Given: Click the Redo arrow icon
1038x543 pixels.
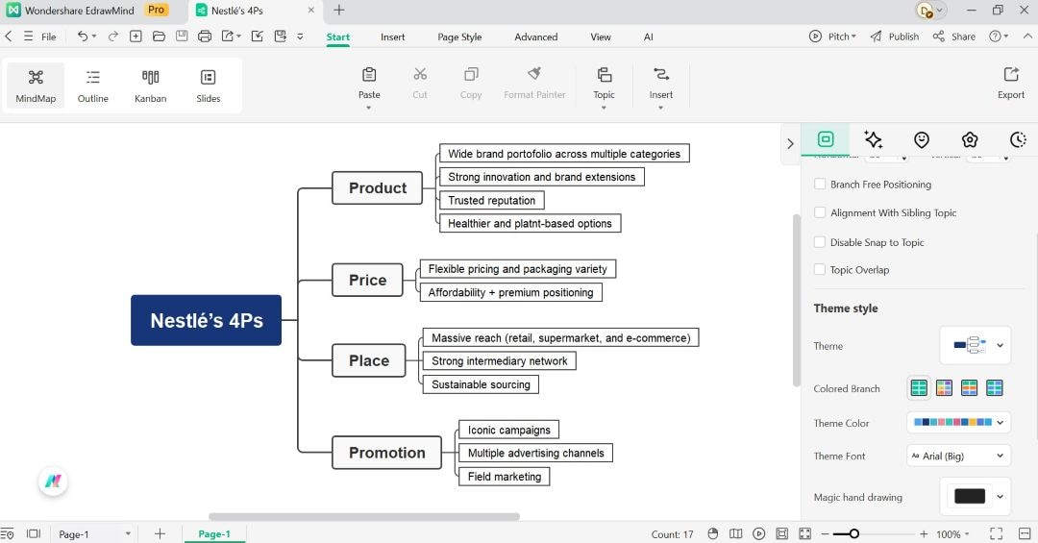Looking at the screenshot, I should click(x=113, y=37).
